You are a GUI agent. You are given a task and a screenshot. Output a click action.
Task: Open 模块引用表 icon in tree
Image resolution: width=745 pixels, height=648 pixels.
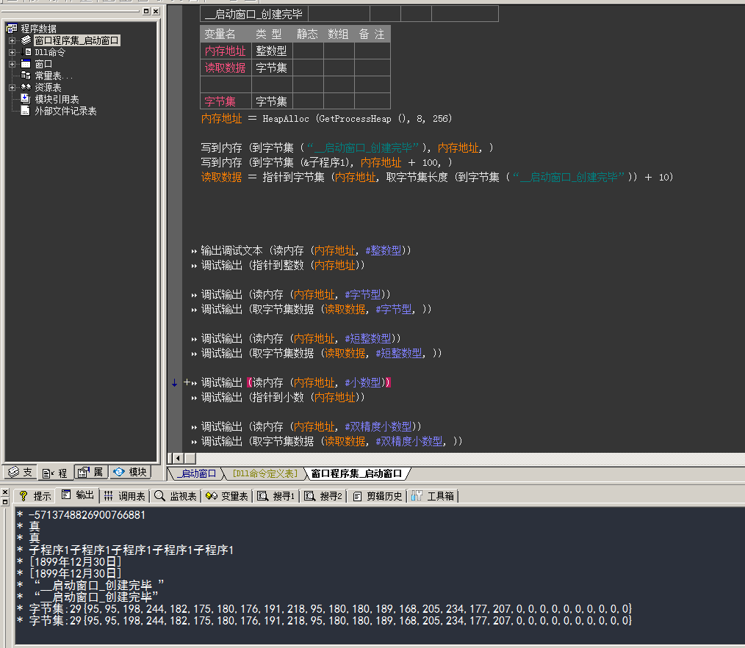pos(26,99)
